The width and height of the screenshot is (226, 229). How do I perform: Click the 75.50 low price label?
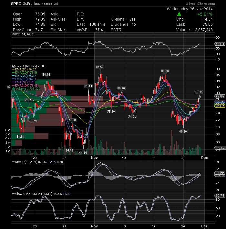[111, 111]
